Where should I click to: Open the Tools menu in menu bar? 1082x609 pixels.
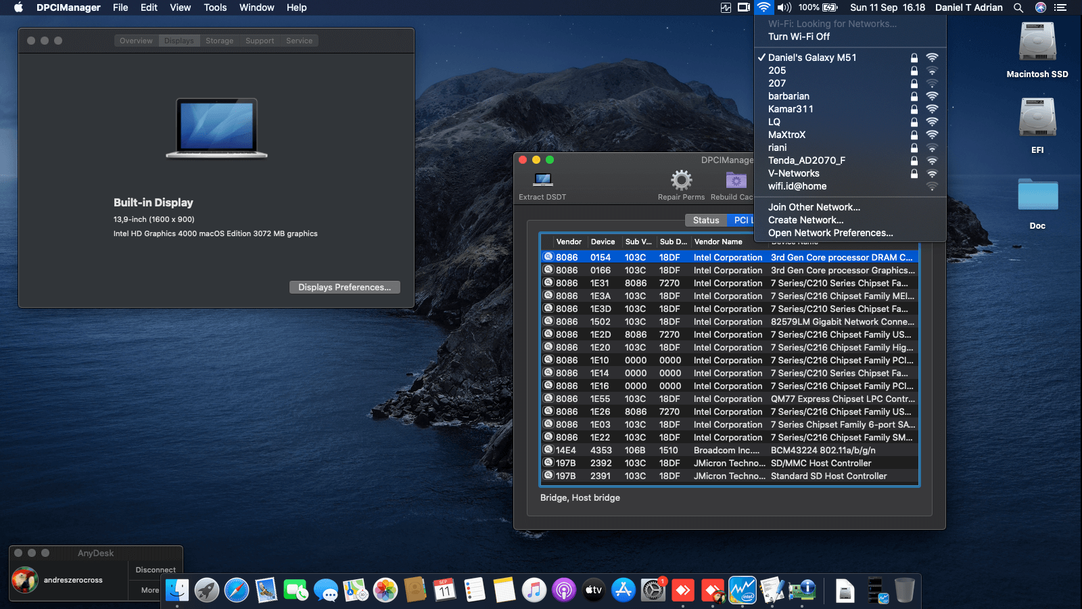pos(215,7)
